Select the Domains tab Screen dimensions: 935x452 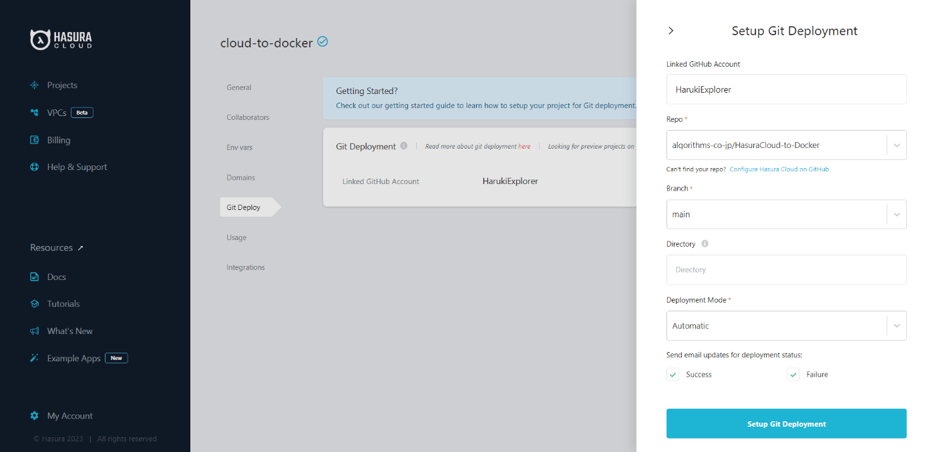click(x=240, y=177)
